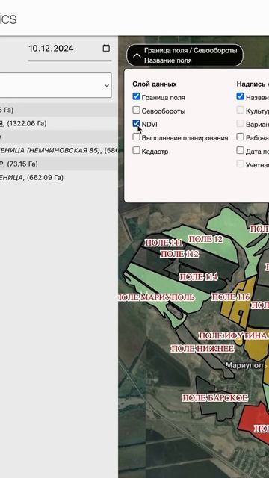Toggle the Дата по... label checkbox
Image resolution: width=269 pixels, height=478 pixels.
tap(241, 150)
